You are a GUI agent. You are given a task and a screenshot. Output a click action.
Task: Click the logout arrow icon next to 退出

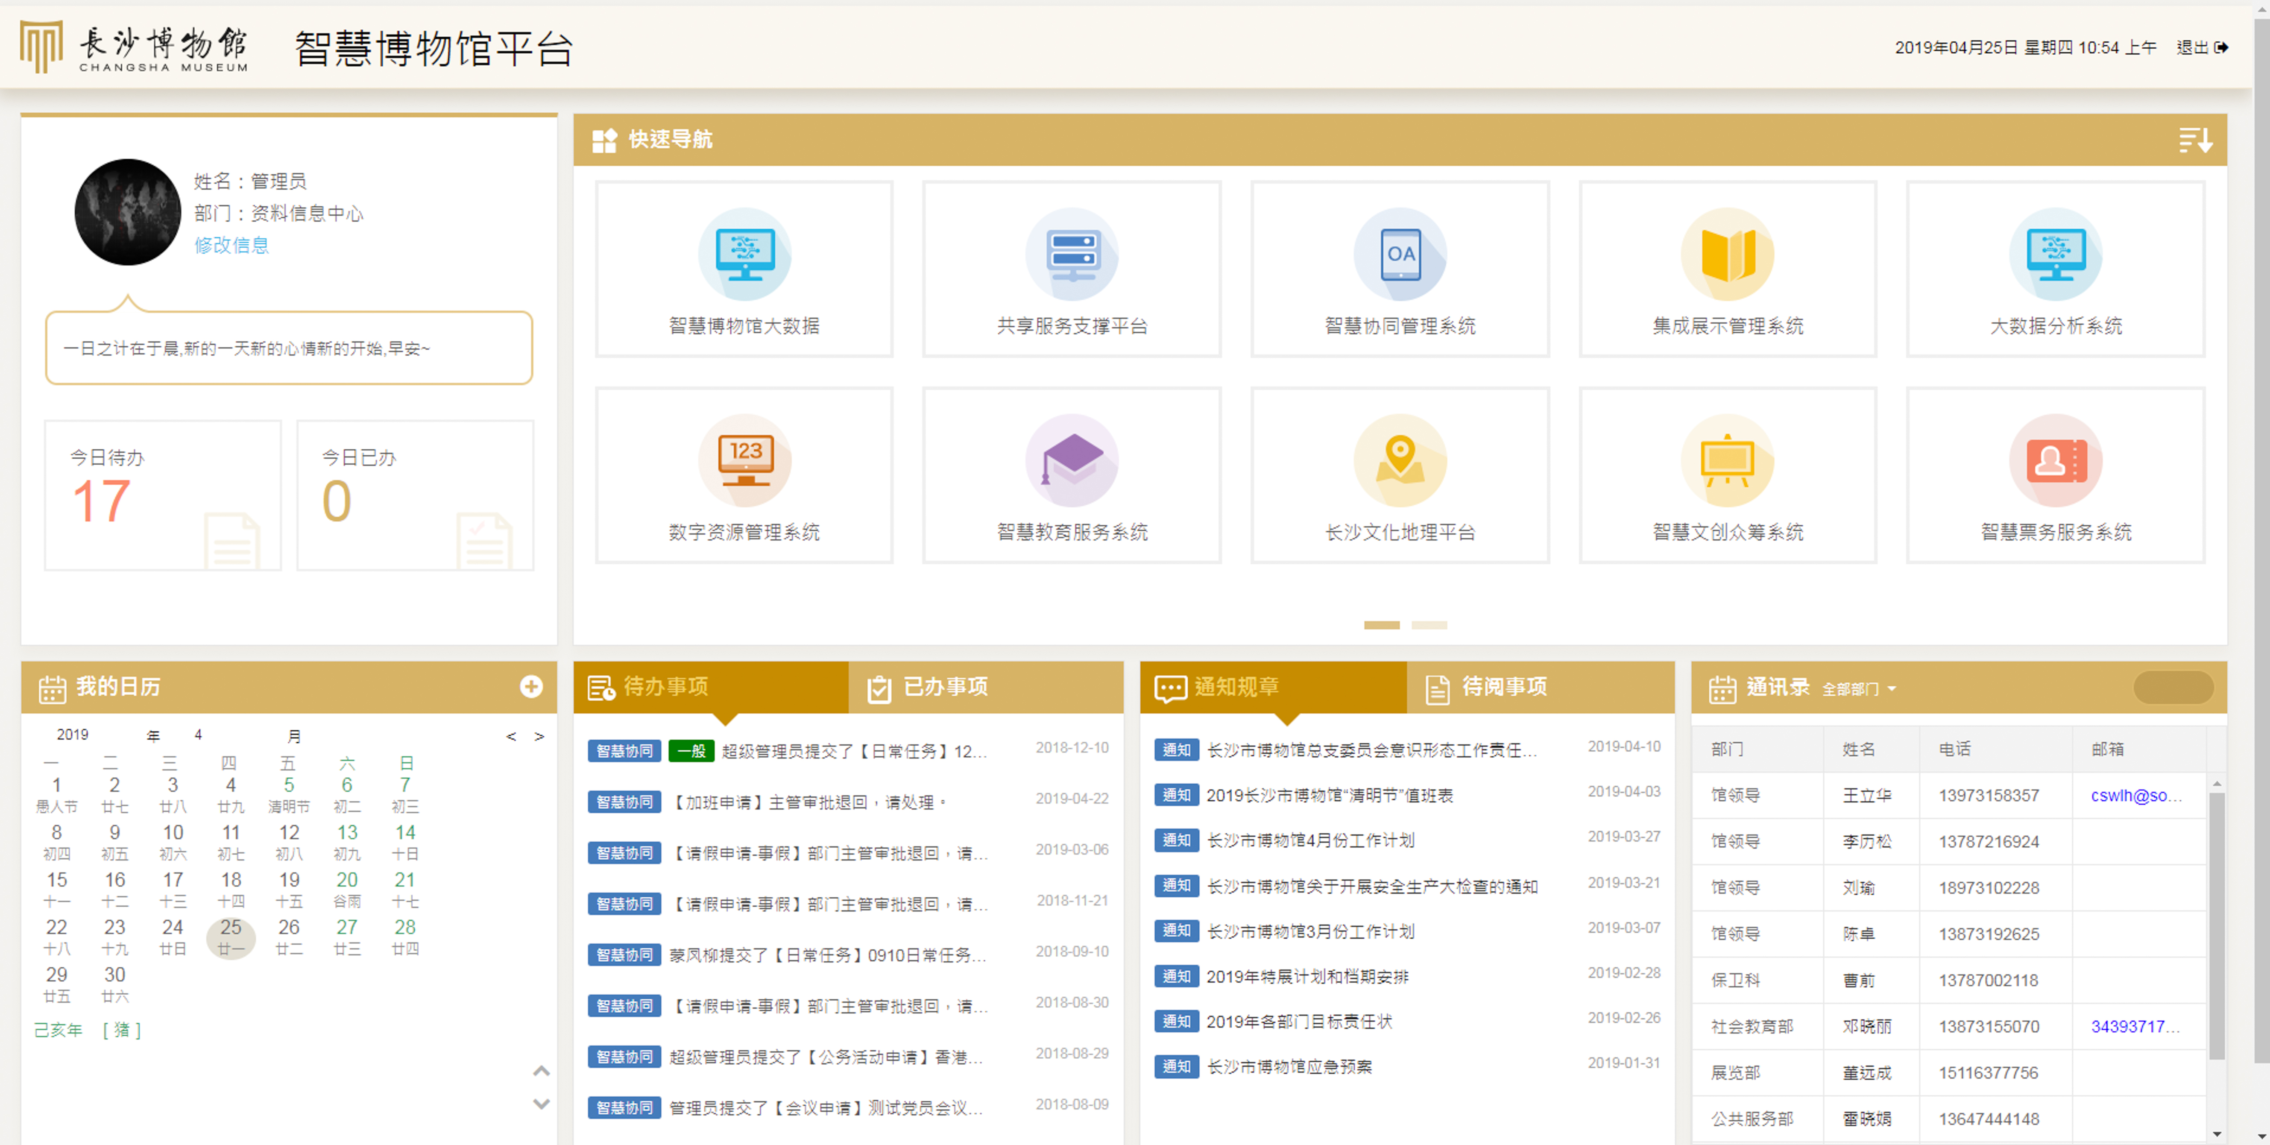[x=2222, y=47]
